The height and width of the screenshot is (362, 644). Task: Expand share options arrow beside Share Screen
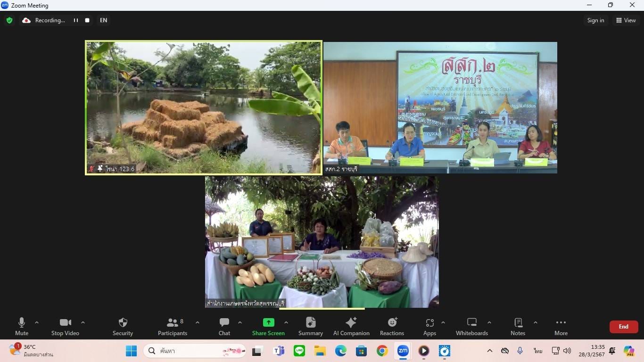pos(286,323)
